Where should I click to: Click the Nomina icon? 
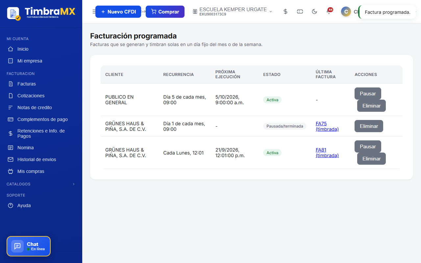pos(11,148)
